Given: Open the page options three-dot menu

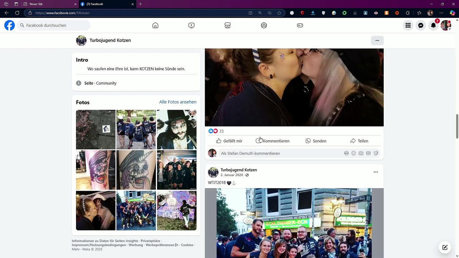Looking at the screenshot, I should [377, 40].
